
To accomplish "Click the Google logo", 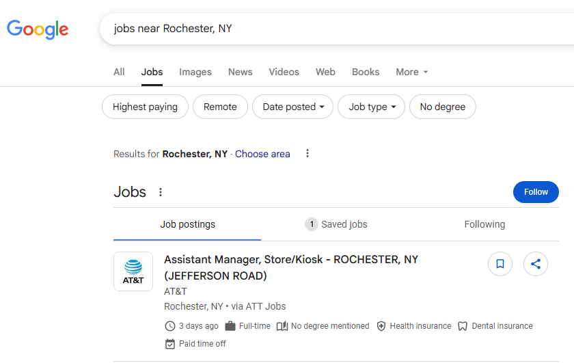I will (38, 29).
